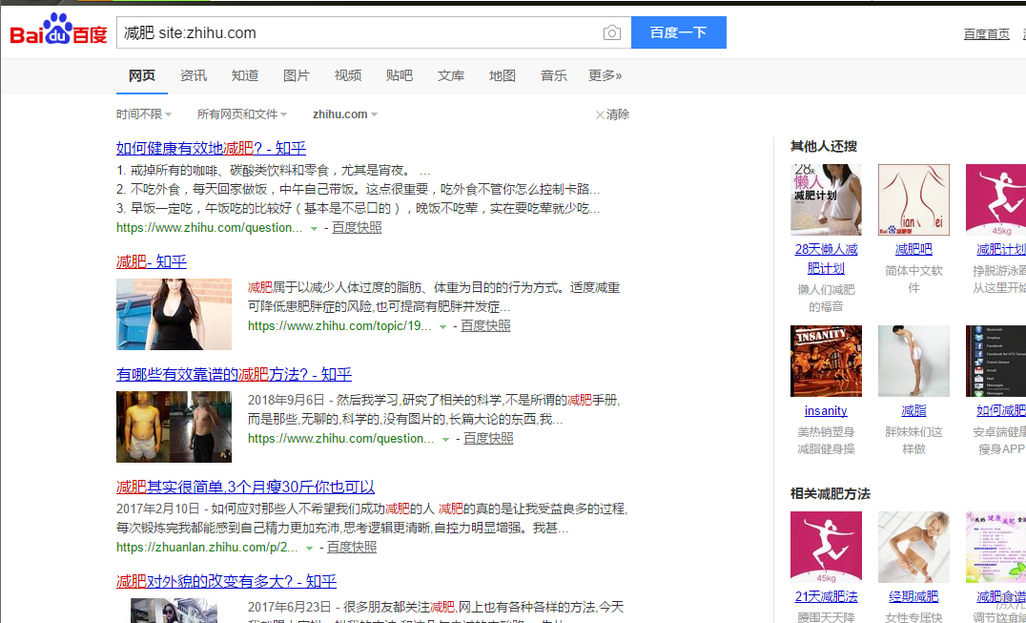Click thumbnail of 减肥- 知乎 result

tap(174, 314)
